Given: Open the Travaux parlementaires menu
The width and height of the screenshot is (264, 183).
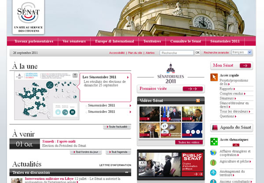Looking at the screenshot, I should 33,41.
